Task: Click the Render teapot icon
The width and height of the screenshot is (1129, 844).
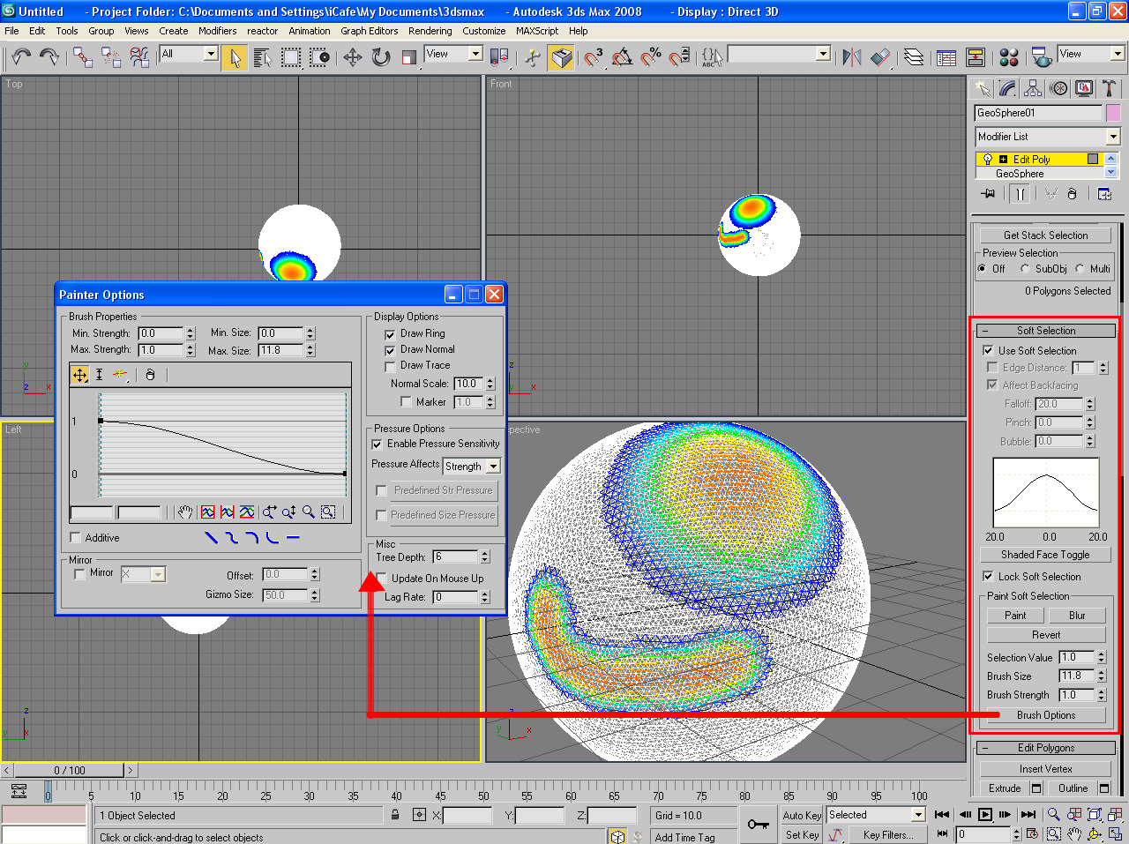Action: click(x=1042, y=57)
